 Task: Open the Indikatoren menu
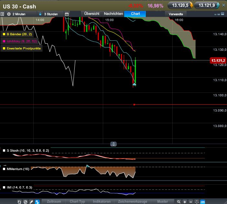[x=102, y=201]
